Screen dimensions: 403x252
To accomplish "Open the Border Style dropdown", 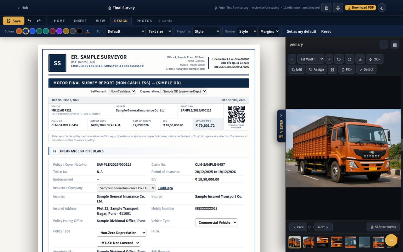I will click(247, 31).
